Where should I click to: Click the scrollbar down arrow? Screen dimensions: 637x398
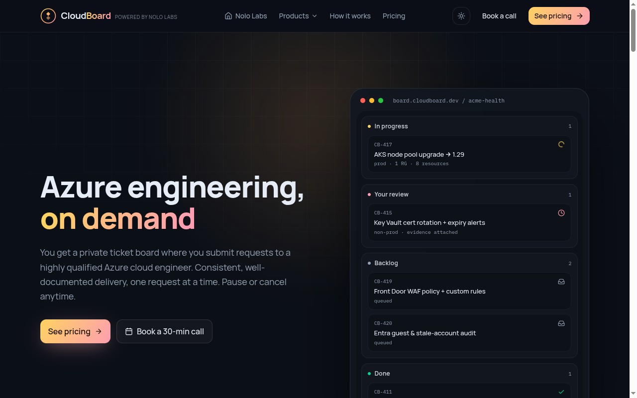633,394
